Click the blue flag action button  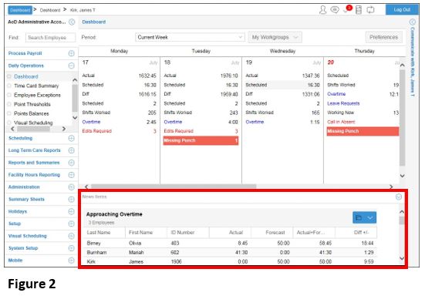point(364,217)
